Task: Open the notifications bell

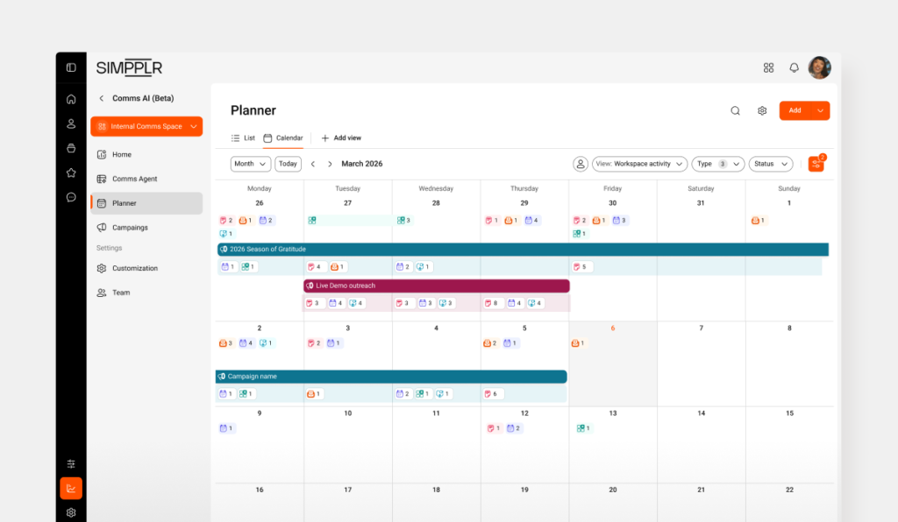Action: point(794,68)
